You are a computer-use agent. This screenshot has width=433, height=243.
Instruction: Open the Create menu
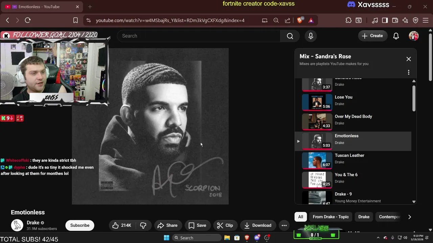tap(372, 36)
